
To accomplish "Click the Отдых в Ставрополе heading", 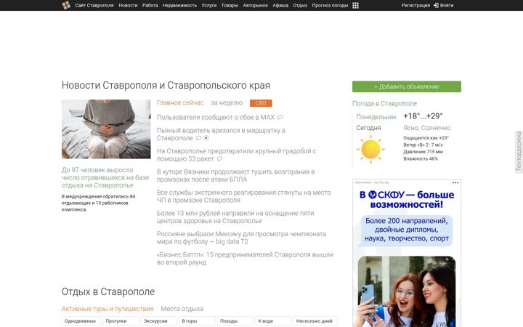I will [108, 291].
